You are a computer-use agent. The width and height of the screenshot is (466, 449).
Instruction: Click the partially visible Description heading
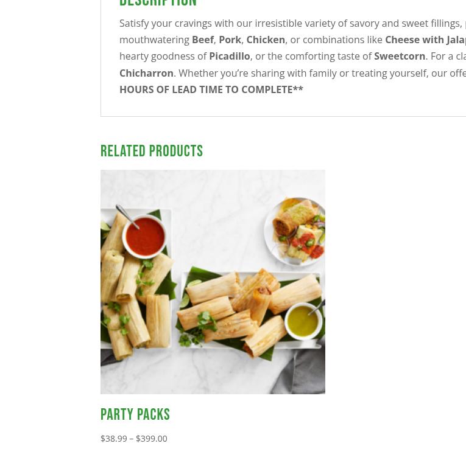click(158, 4)
